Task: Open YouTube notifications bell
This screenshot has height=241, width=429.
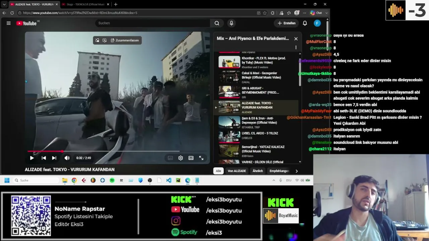Action: pos(305,23)
